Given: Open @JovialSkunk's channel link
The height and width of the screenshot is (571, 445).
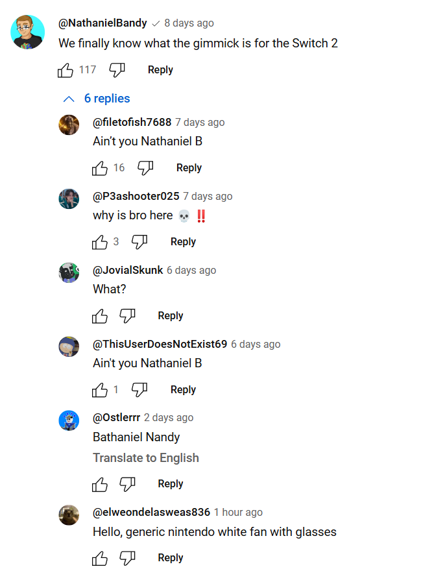Looking at the screenshot, I should (128, 271).
